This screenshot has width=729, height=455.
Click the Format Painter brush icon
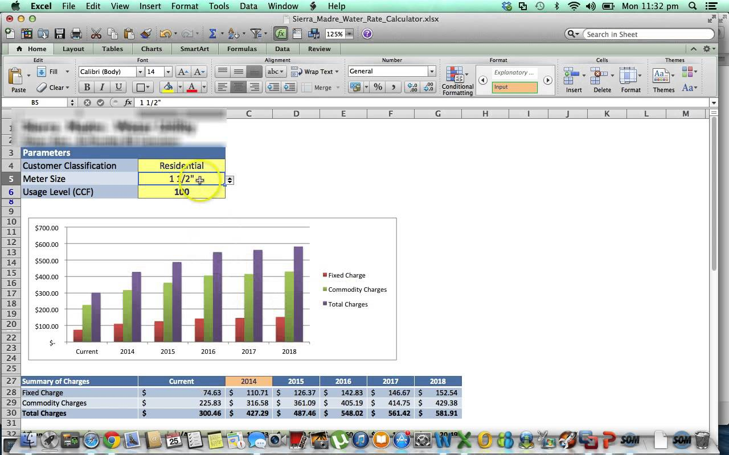pos(146,34)
